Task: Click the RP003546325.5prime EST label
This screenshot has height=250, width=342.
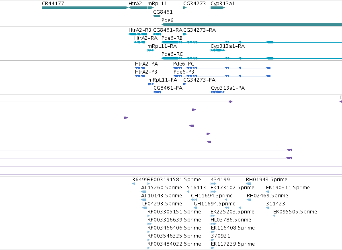Action: [x=174, y=236]
